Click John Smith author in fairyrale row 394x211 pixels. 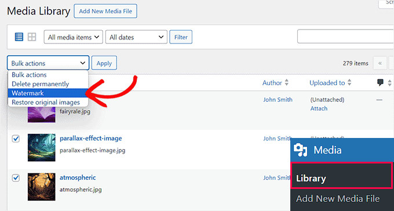pyautogui.click(x=278, y=100)
